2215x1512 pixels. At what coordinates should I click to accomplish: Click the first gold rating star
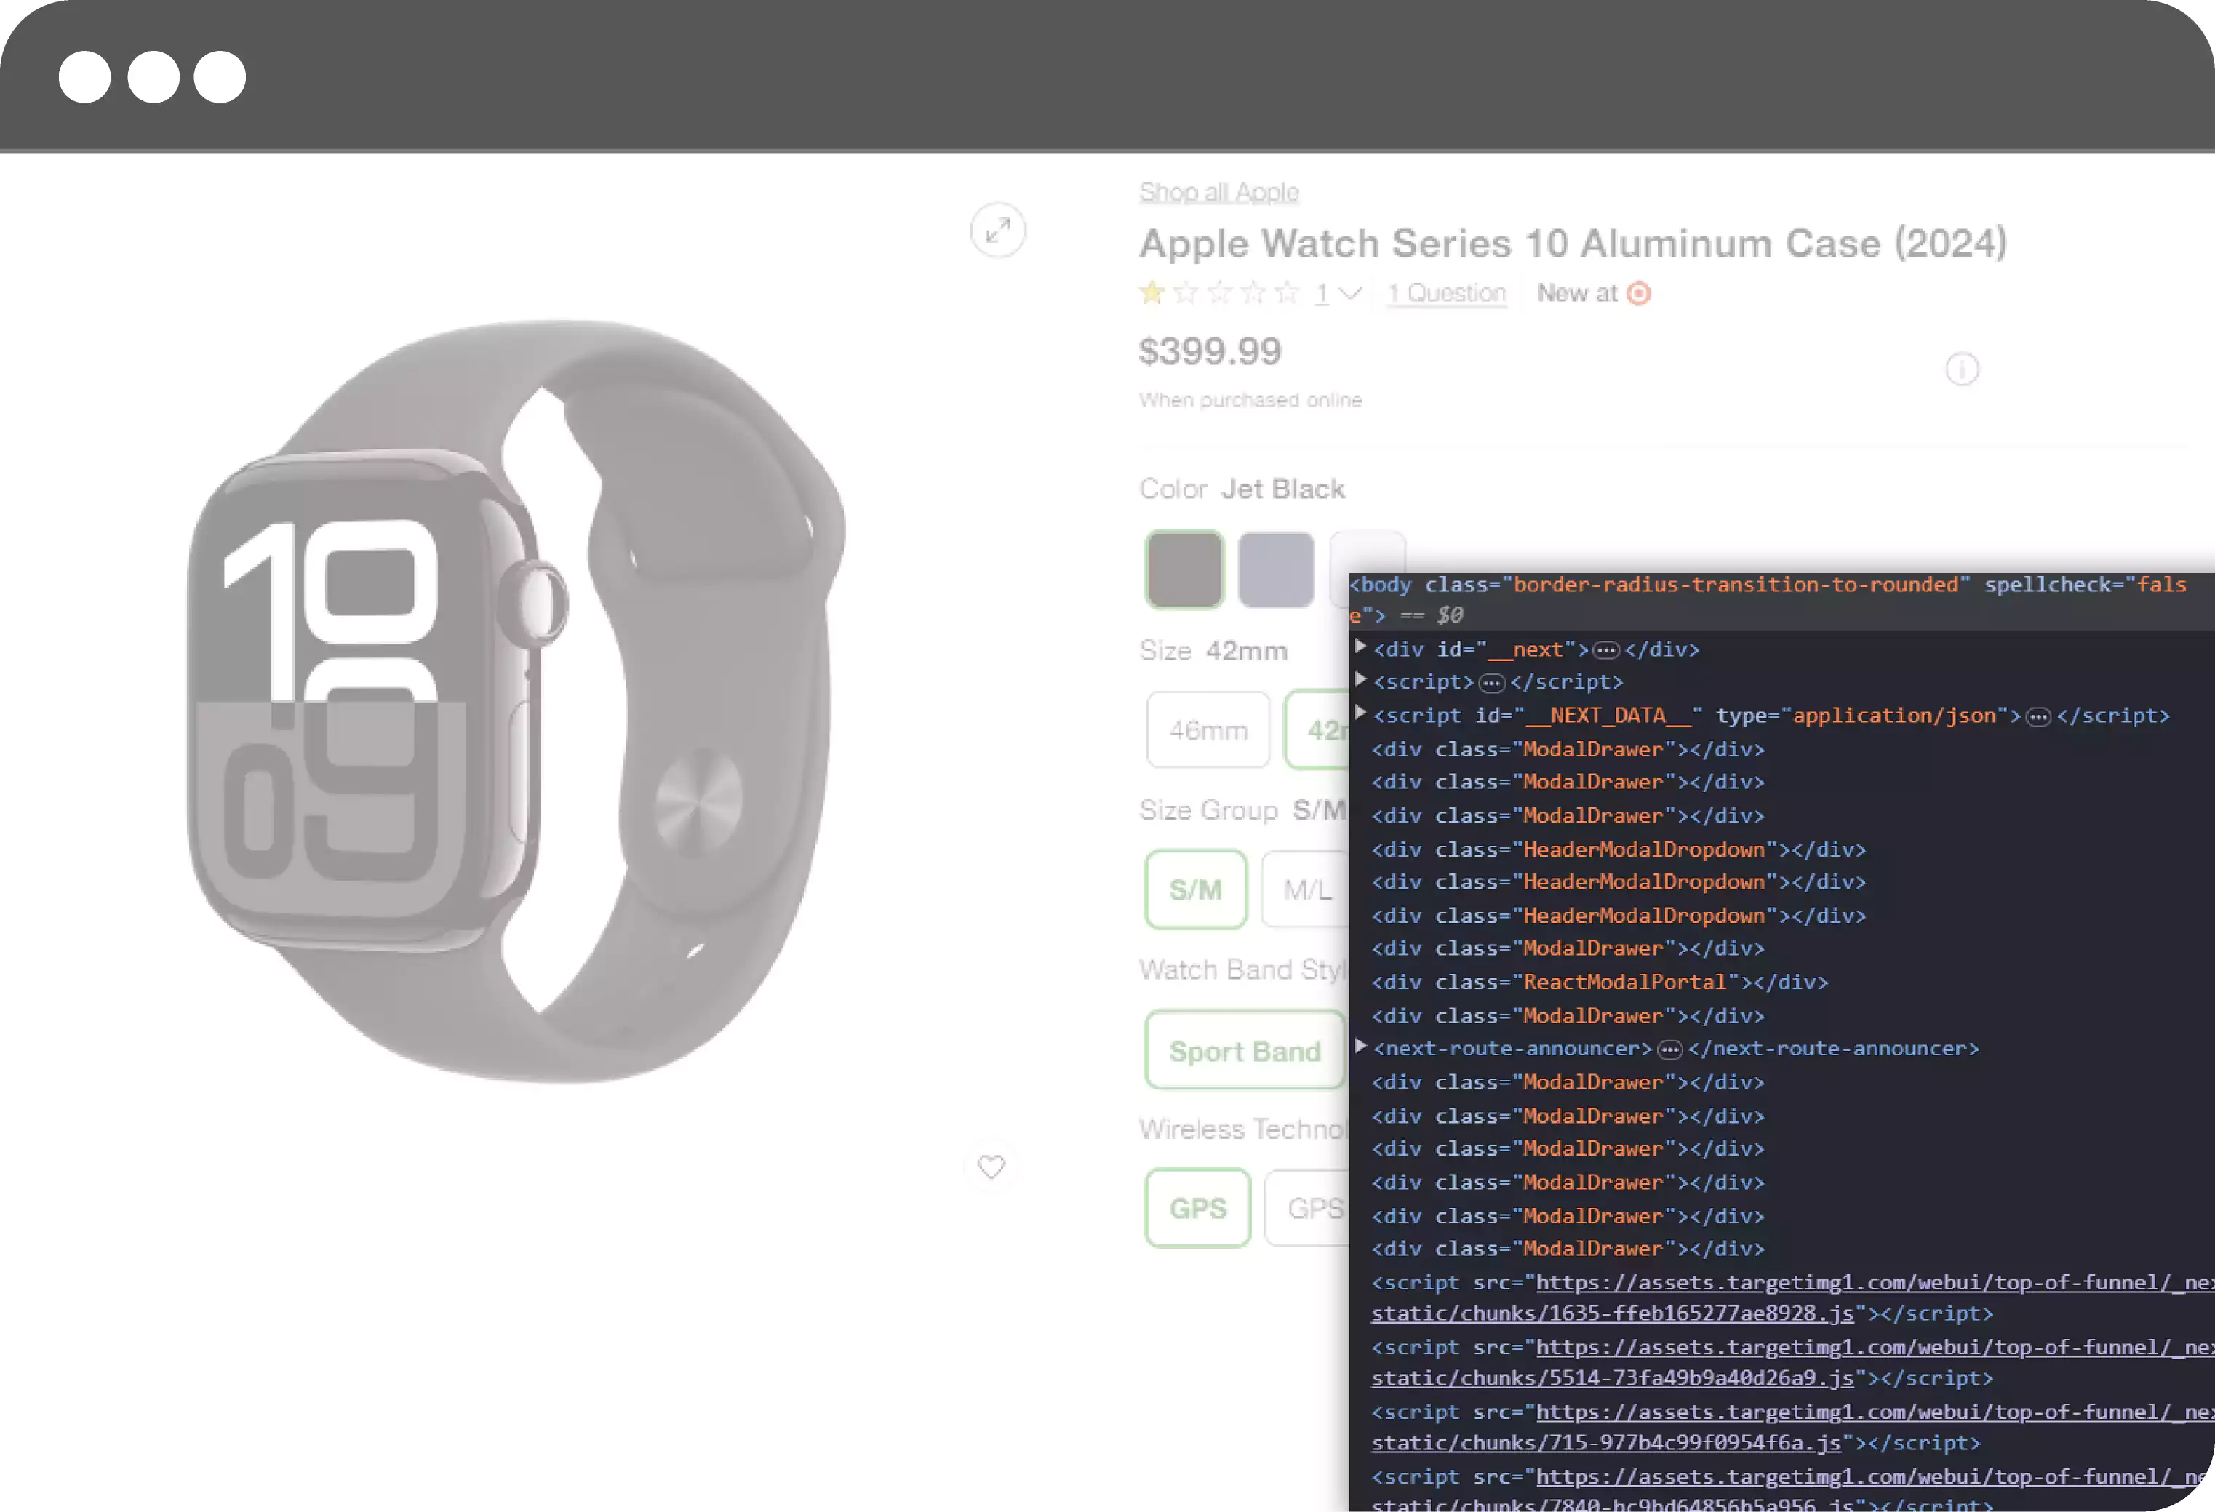pos(1152,292)
